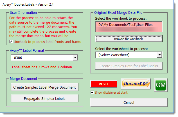Image resolution: width=178 pixels, height=117 pixels.
Task: Click the green GM logo button
Action: 161,85
